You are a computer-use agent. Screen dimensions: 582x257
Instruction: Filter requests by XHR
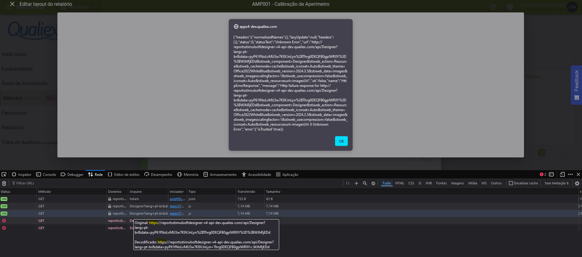pyautogui.click(x=429, y=183)
